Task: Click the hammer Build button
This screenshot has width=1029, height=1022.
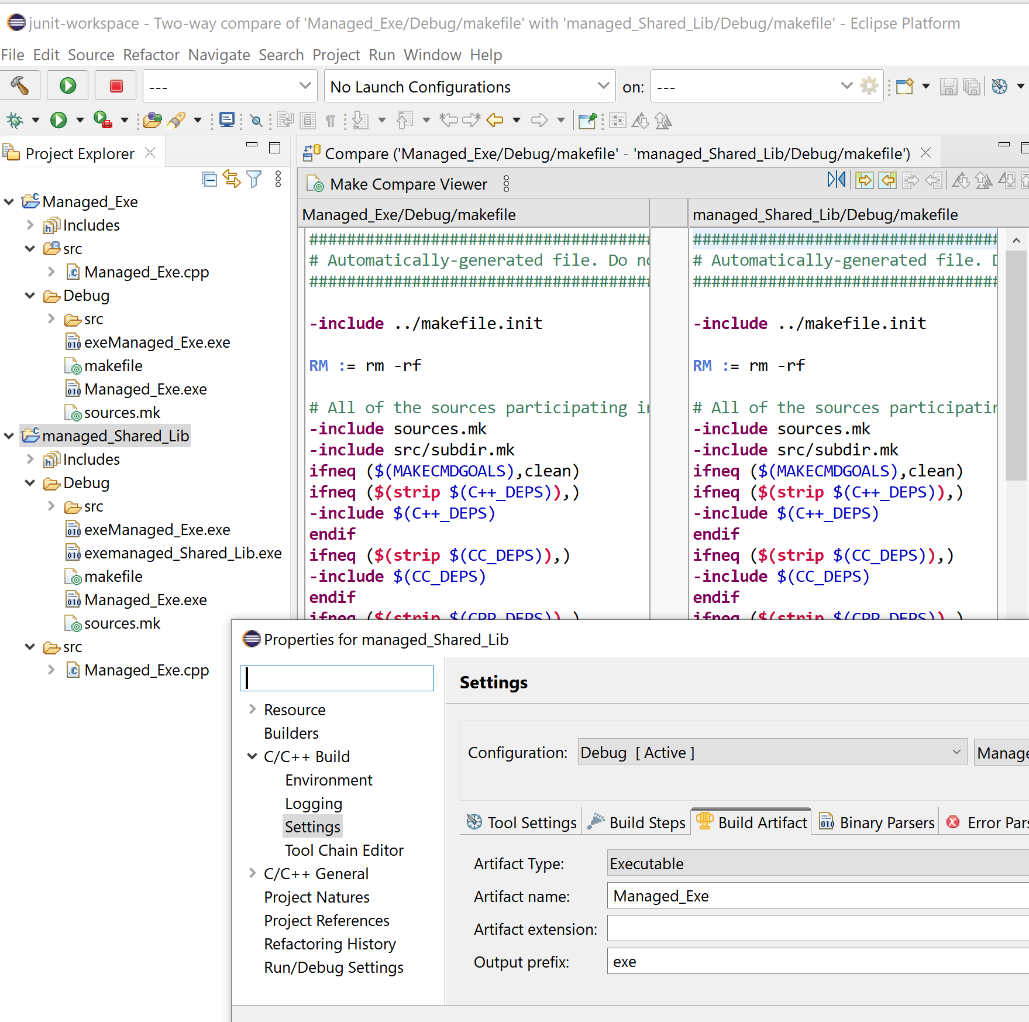Action: point(20,86)
